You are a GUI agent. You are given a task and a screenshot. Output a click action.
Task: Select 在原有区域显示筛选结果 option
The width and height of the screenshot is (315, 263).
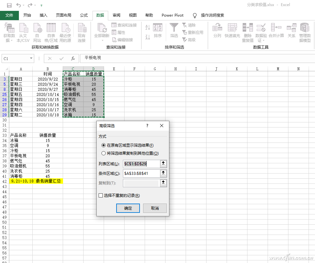point(104,145)
